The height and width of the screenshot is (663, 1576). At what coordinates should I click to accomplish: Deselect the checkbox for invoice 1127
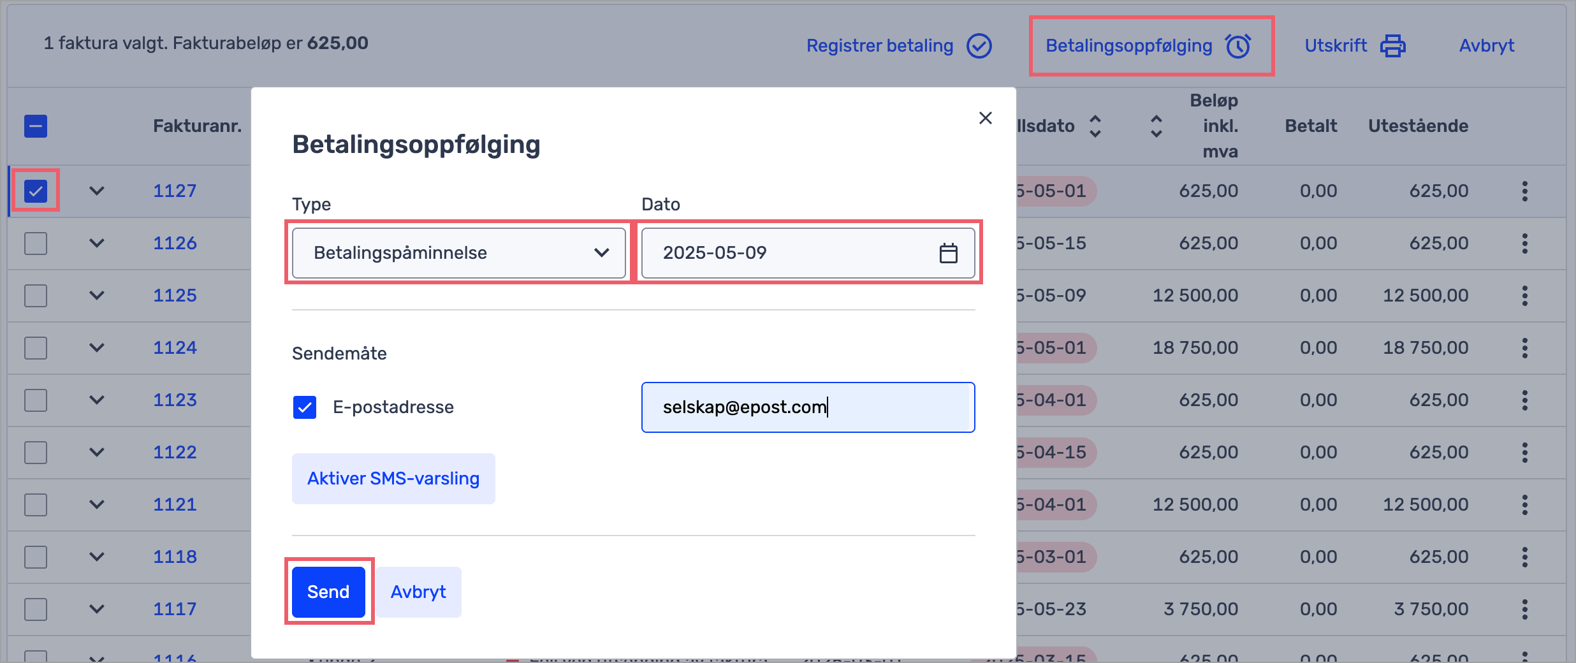(x=36, y=191)
